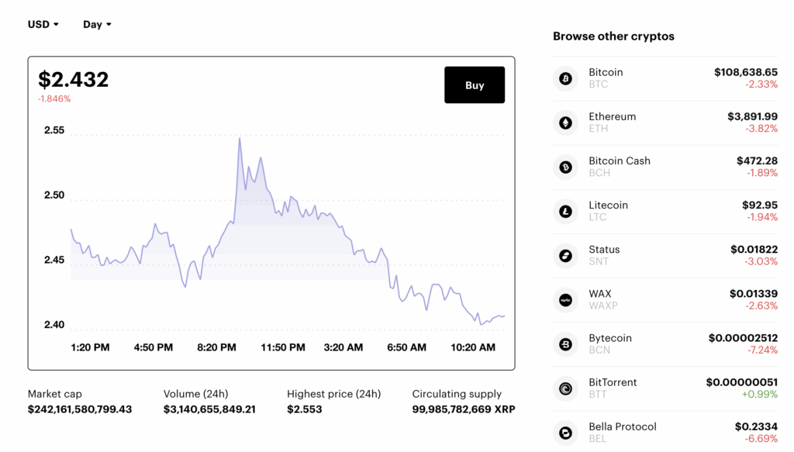The width and height of the screenshot is (794, 452).
Task: Select the Bella Protocol BEL icon
Action: (564, 433)
